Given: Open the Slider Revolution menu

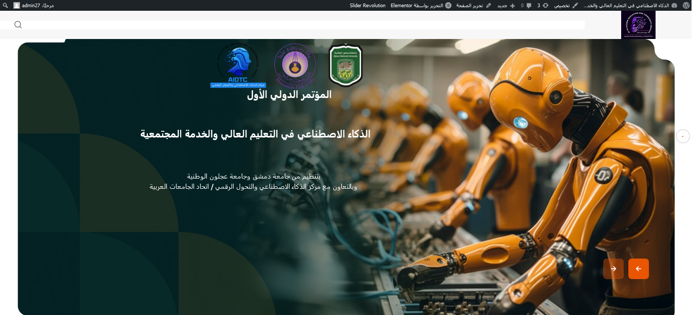Looking at the screenshot, I should [x=368, y=5].
